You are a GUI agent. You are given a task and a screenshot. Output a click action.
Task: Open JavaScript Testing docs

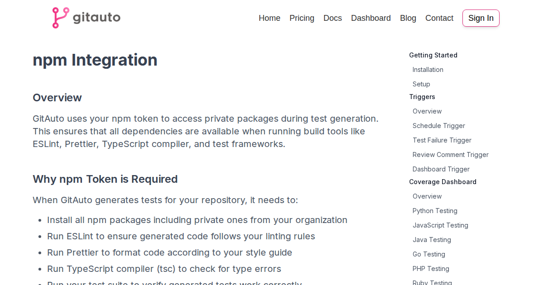[440, 225]
